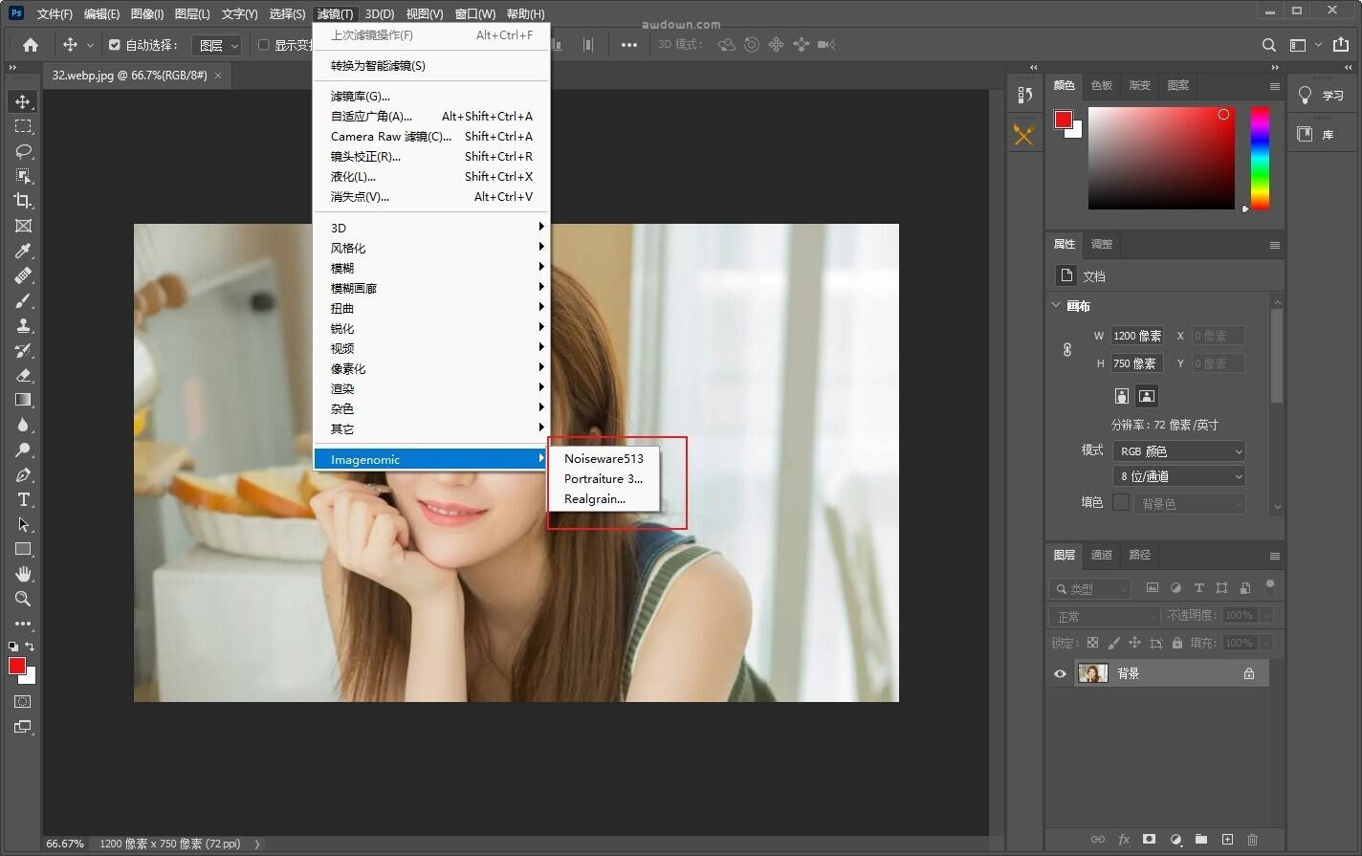Select the Move tool
Viewport: 1362px width, 856px height.
point(23,101)
